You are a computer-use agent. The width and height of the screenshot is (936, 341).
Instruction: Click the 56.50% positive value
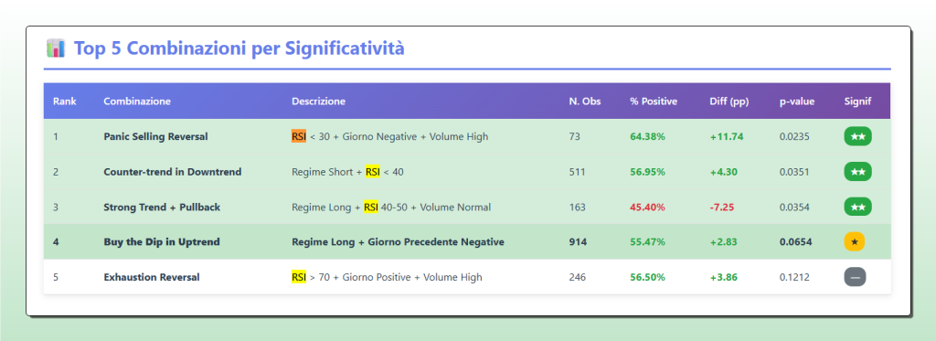point(648,277)
